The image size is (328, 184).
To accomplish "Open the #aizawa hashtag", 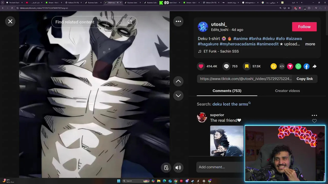I will coord(294,39).
